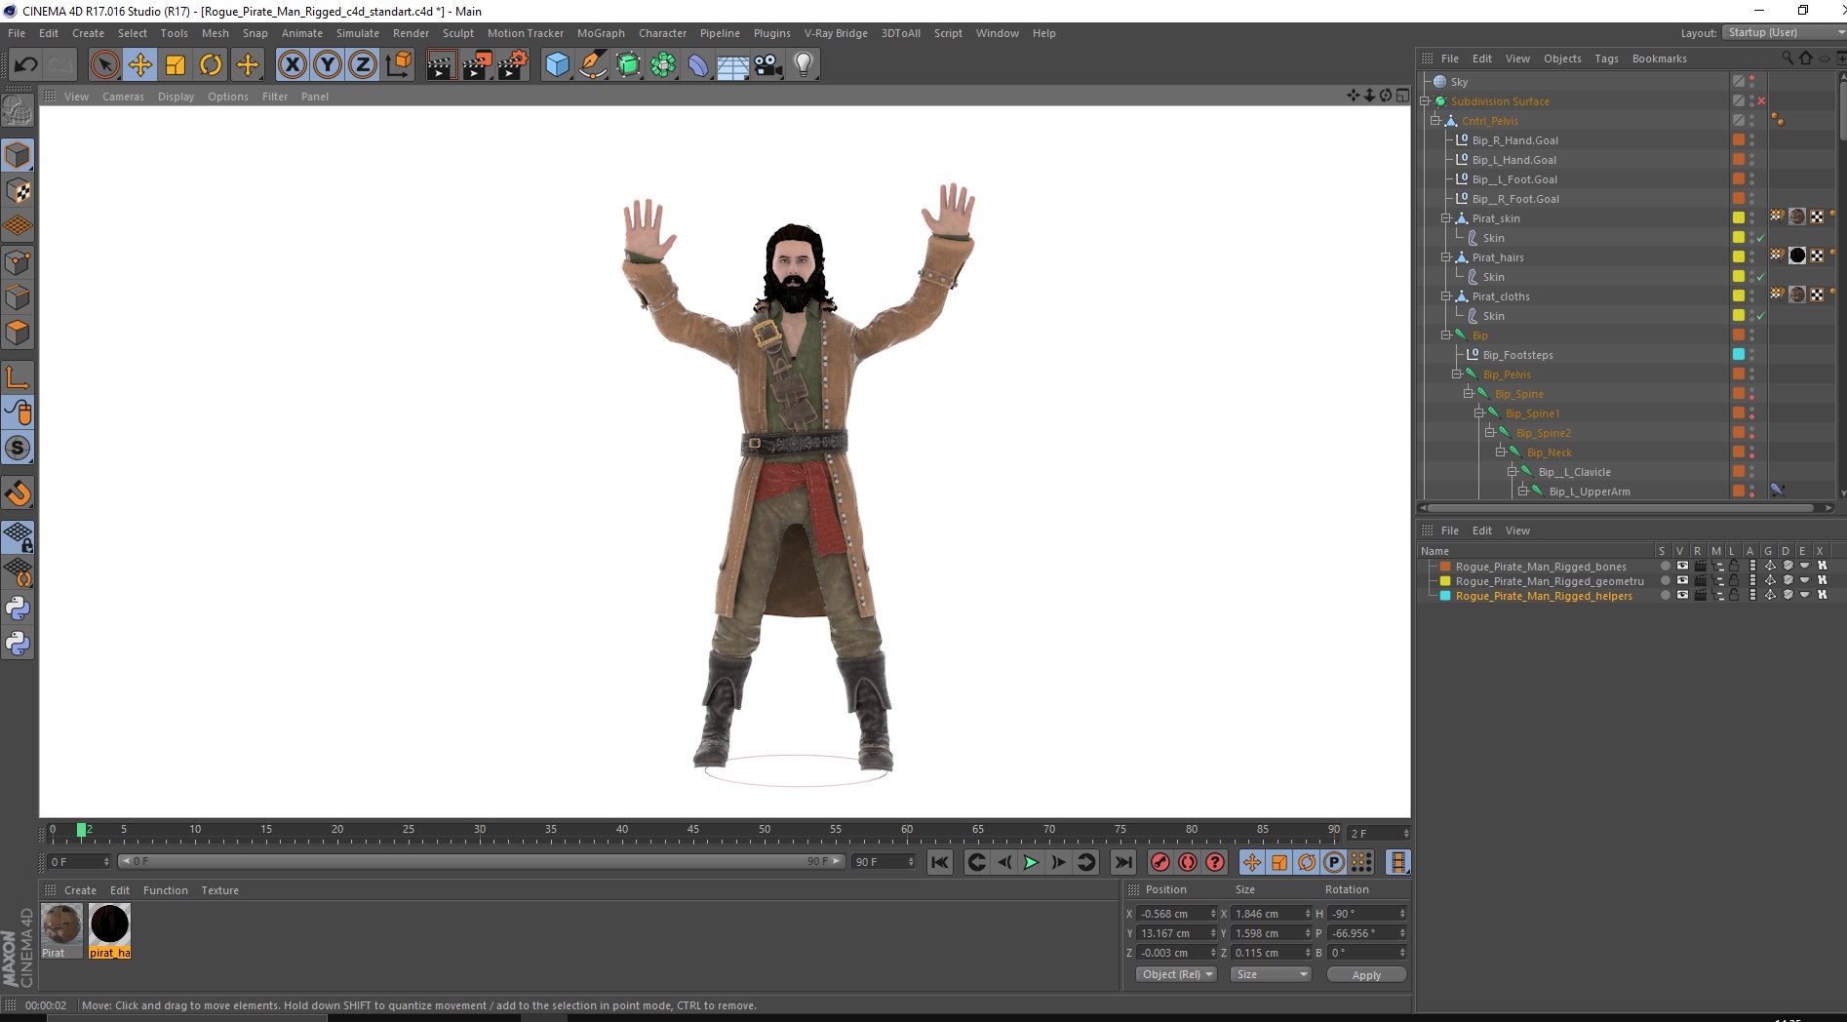The height and width of the screenshot is (1022, 1847).
Task: Toggle visibility of Rogue_Pirate_Man_Rigged_bones layer
Action: tap(1681, 567)
